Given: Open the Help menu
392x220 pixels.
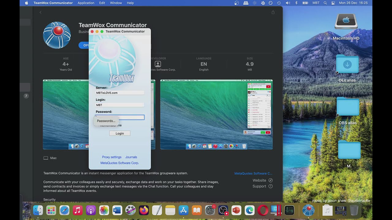Looking at the screenshot, I should pyautogui.click(x=130, y=3).
